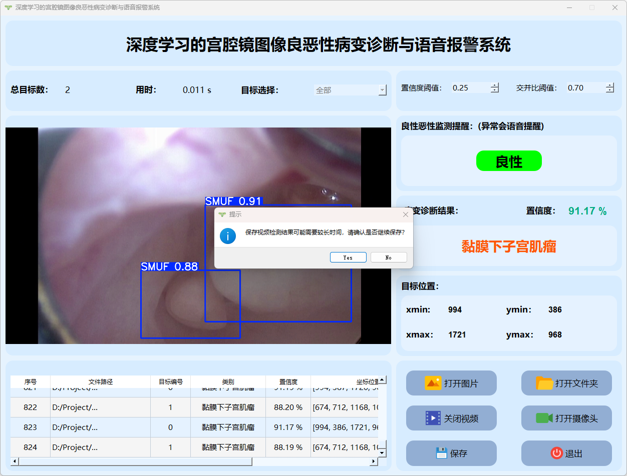The width and height of the screenshot is (627, 476).
Task: Click the floppy disk save icon
Action: (441, 453)
